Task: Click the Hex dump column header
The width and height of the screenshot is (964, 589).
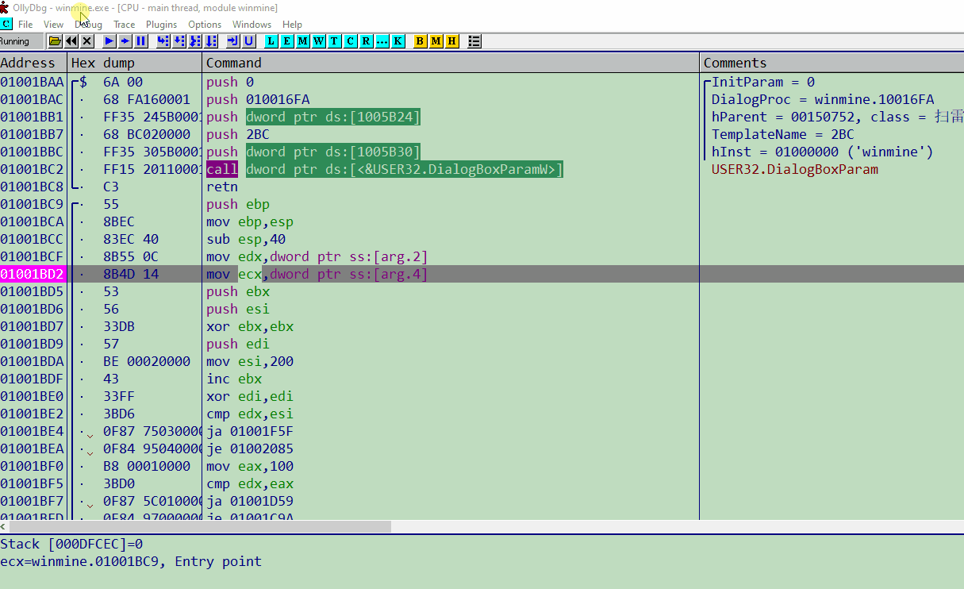Action: 135,63
